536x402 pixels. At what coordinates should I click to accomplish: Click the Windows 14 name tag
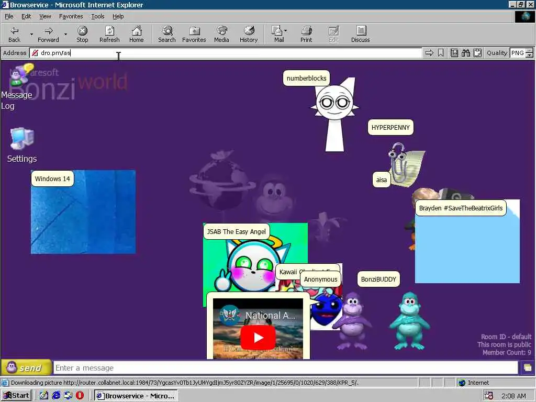coord(52,179)
